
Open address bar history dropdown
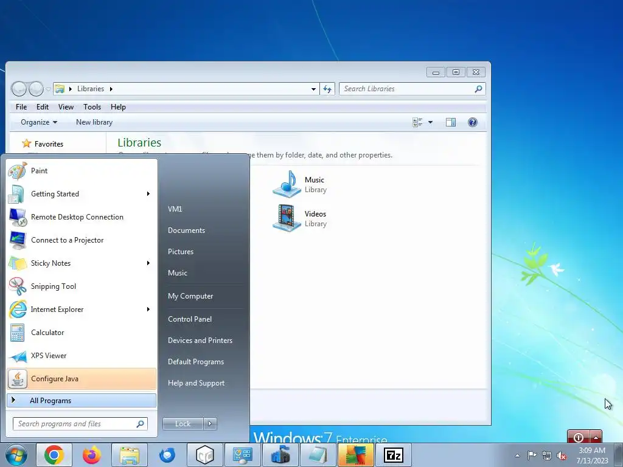pyautogui.click(x=313, y=89)
